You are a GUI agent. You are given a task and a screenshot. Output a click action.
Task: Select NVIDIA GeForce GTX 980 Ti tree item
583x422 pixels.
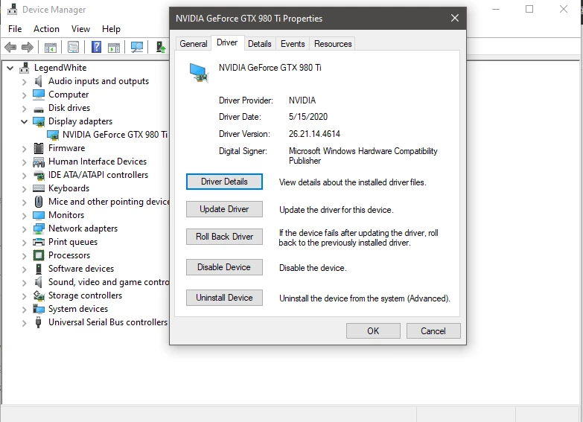click(x=107, y=135)
